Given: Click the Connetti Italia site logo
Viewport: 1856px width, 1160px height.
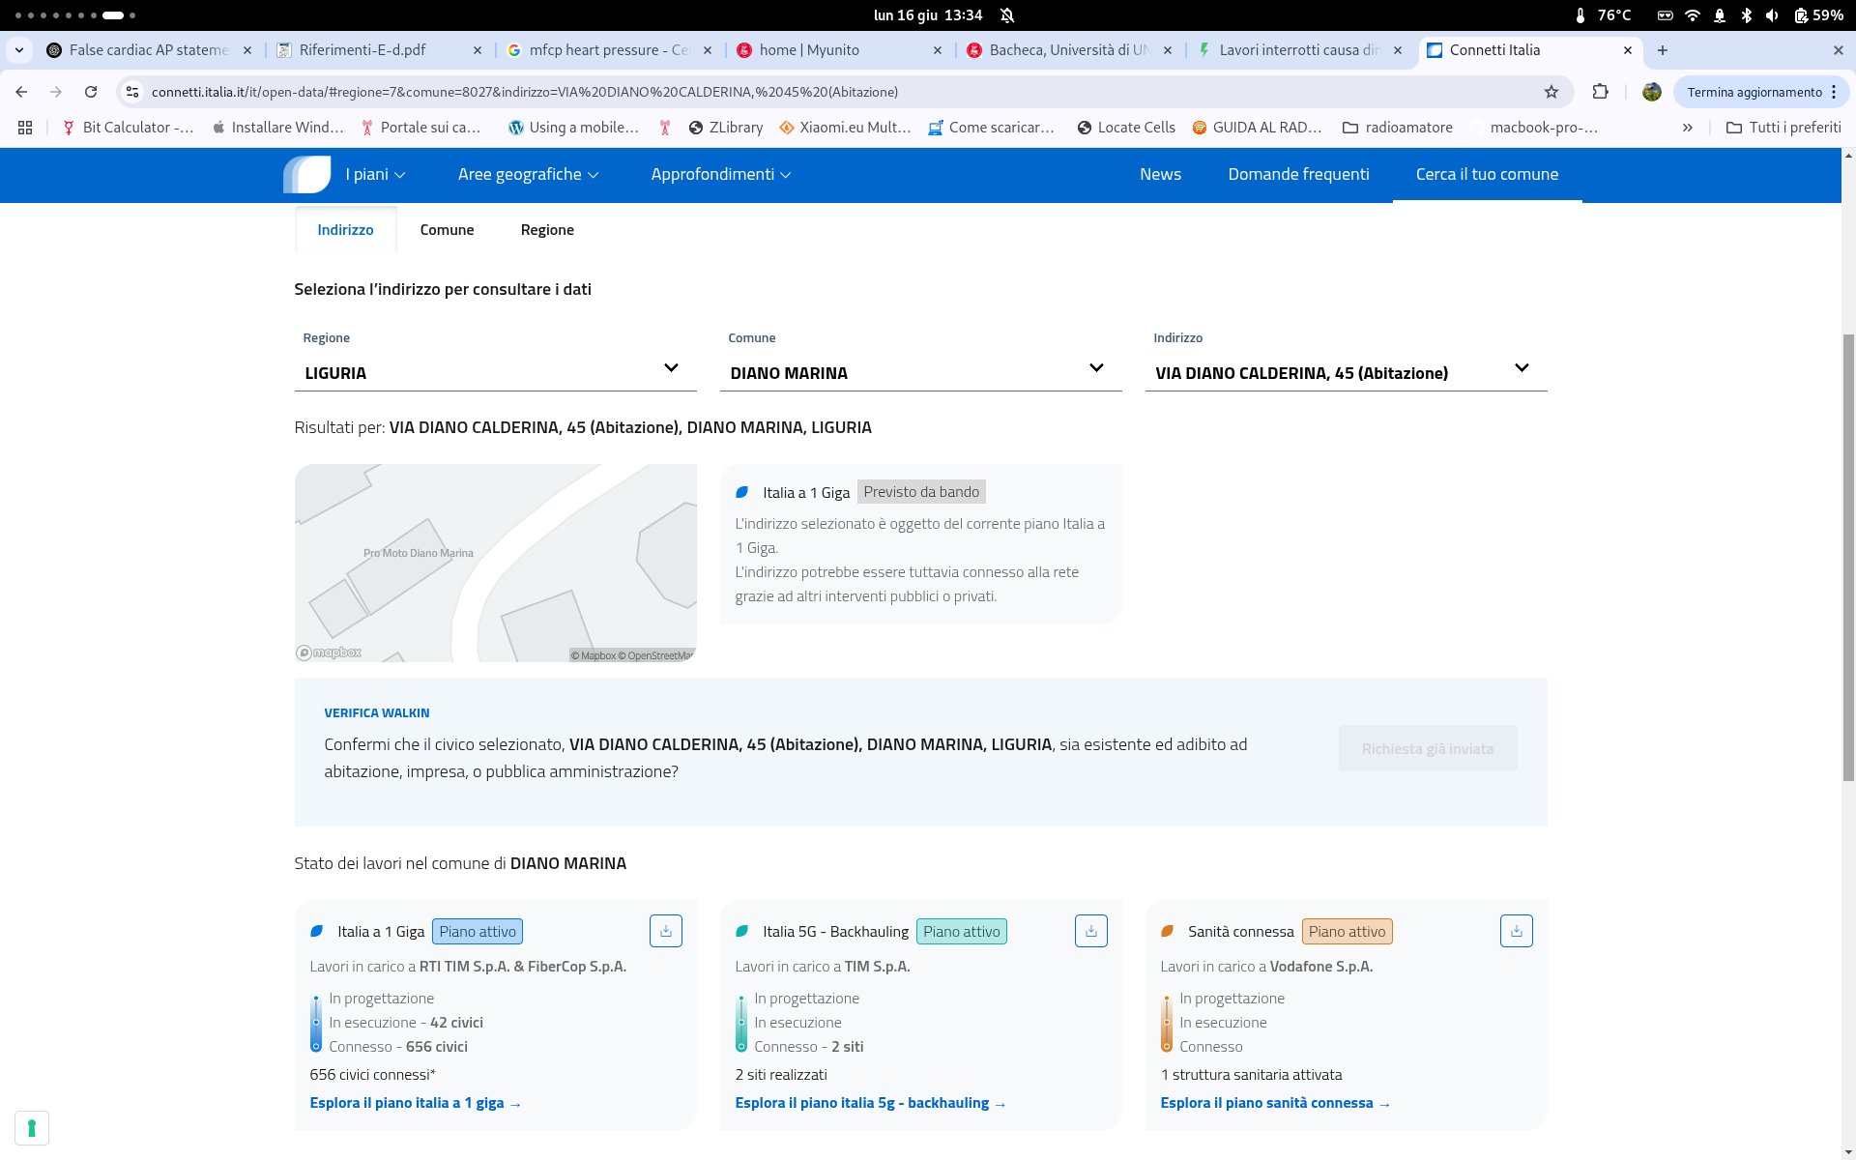Looking at the screenshot, I should (x=306, y=175).
